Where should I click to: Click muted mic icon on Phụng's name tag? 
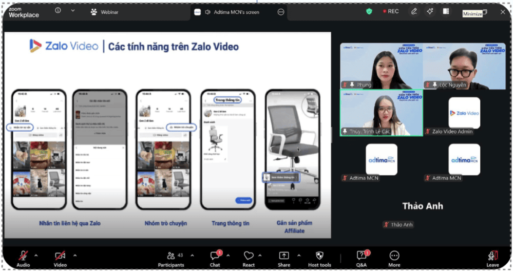click(345, 85)
